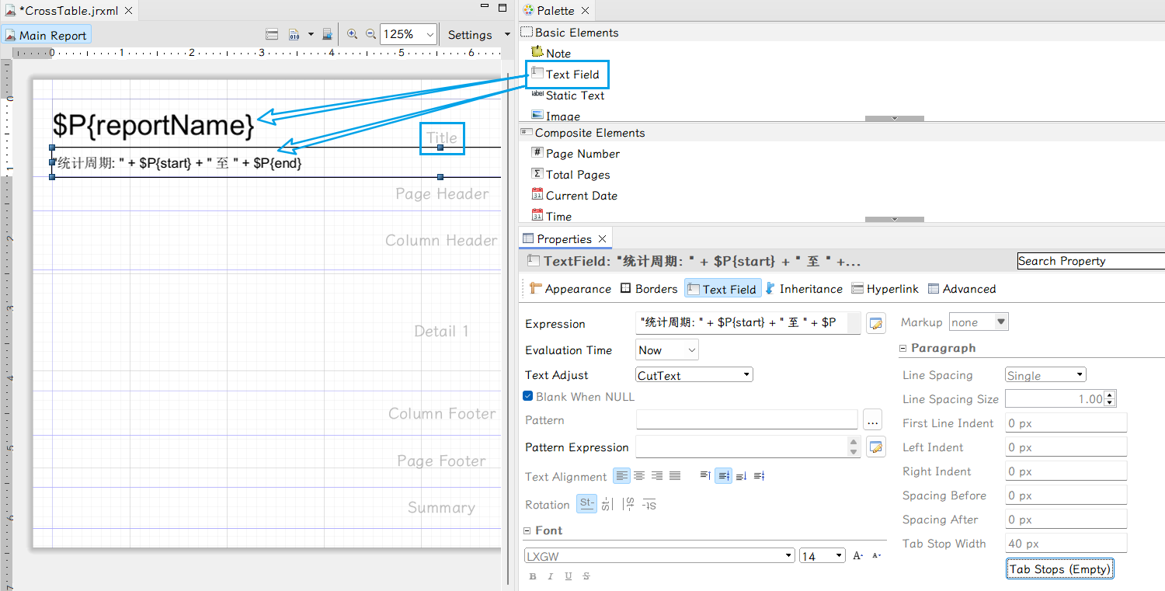
Task: Click the Tab Stop Width field
Action: tap(1066, 543)
